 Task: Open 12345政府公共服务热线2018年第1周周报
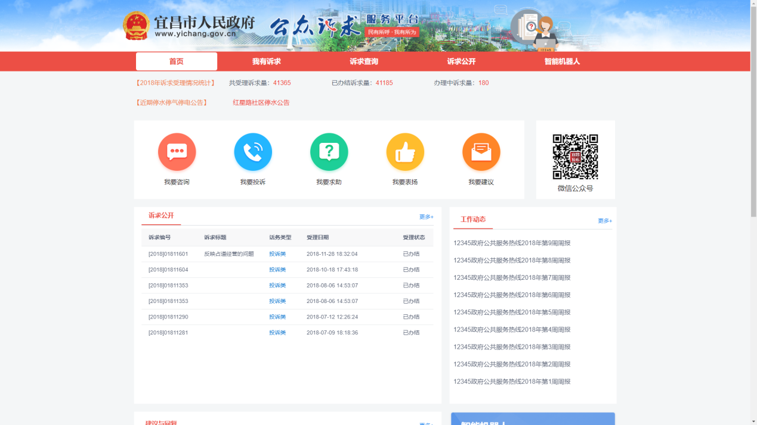point(512,381)
